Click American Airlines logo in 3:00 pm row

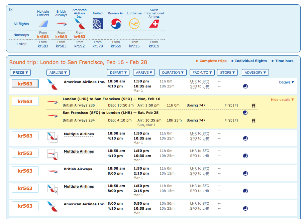[x=52, y=207]
